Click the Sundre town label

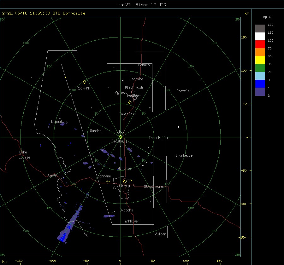click(96, 130)
